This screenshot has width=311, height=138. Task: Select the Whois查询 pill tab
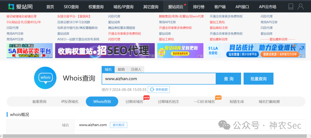click(102, 102)
